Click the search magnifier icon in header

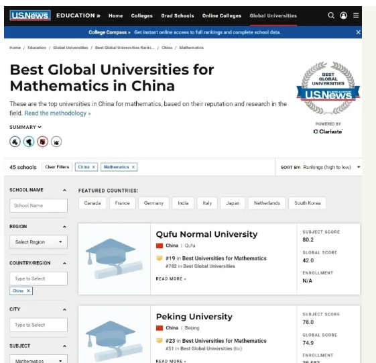[331, 15]
